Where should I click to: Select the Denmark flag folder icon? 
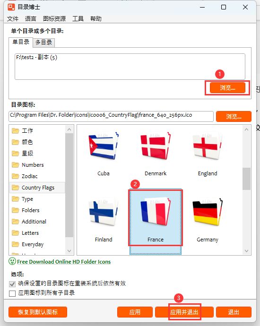pyautogui.click(x=156, y=146)
